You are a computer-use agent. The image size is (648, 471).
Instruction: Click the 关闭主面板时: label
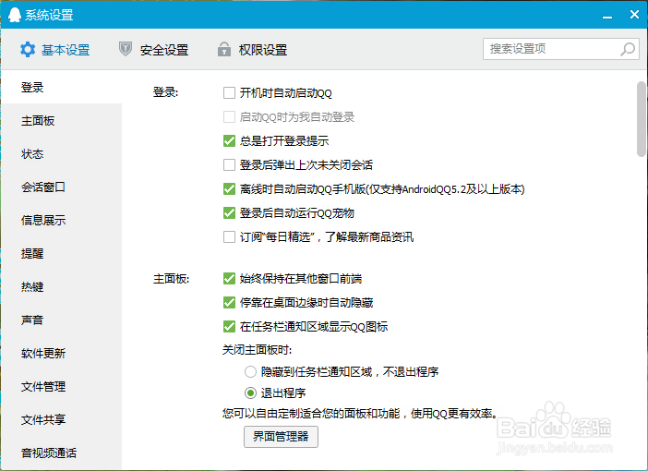click(x=257, y=350)
